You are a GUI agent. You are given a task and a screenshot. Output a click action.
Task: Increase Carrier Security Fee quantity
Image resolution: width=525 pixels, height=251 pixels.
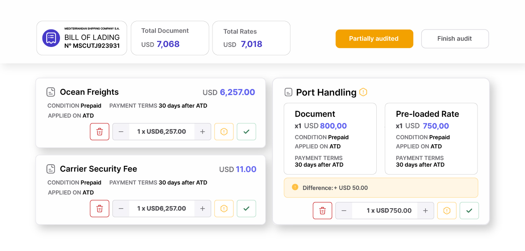click(x=202, y=209)
